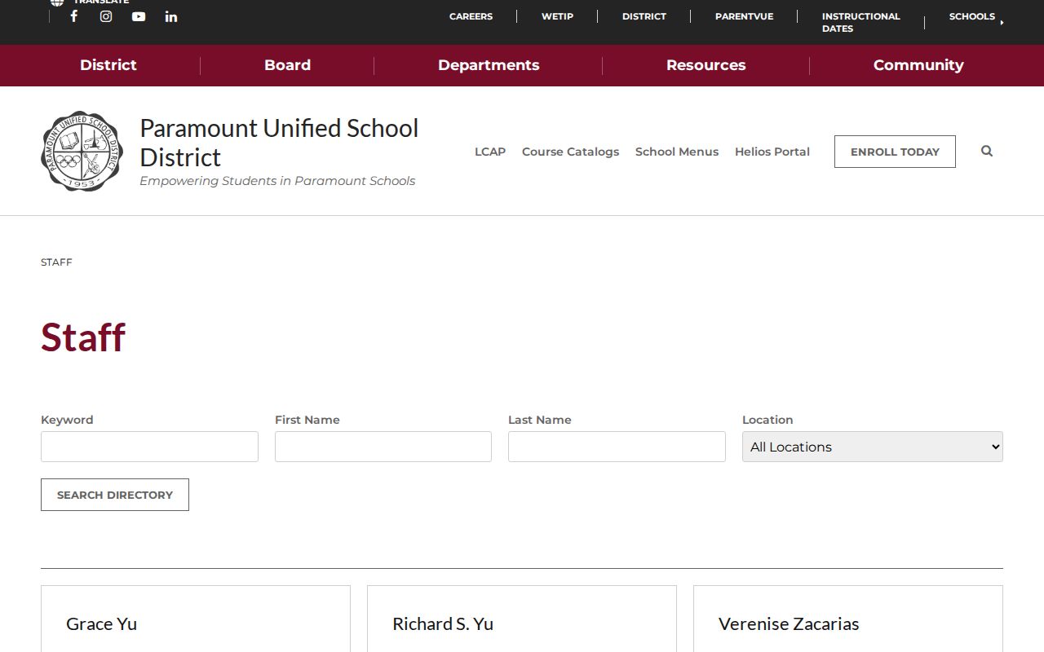The height and width of the screenshot is (652, 1044).
Task: Click the tagline 'Empowering Students in Paramount Schools'
Action: (x=277, y=181)
